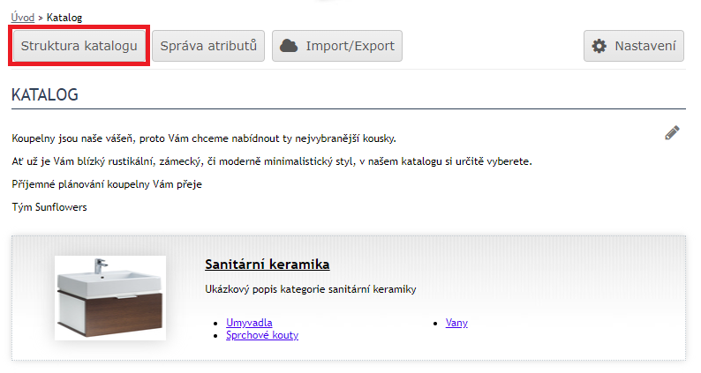Open the washbasin product thumbnail

[x=109, y=297]
